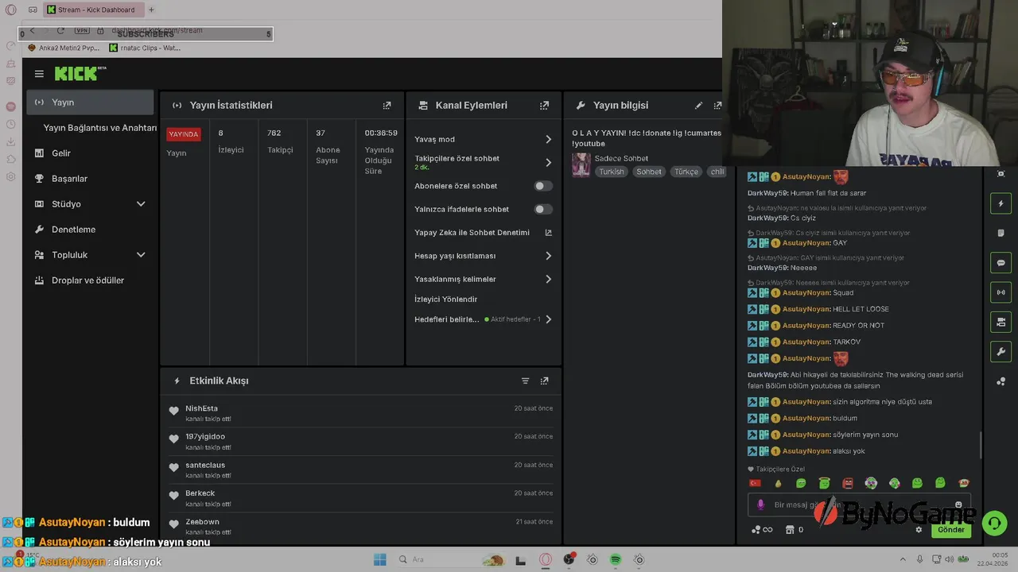The width and height of the screenshot is (1018, 572).
Task: Click the Opera logo menu button
Action: click(11, 10)
